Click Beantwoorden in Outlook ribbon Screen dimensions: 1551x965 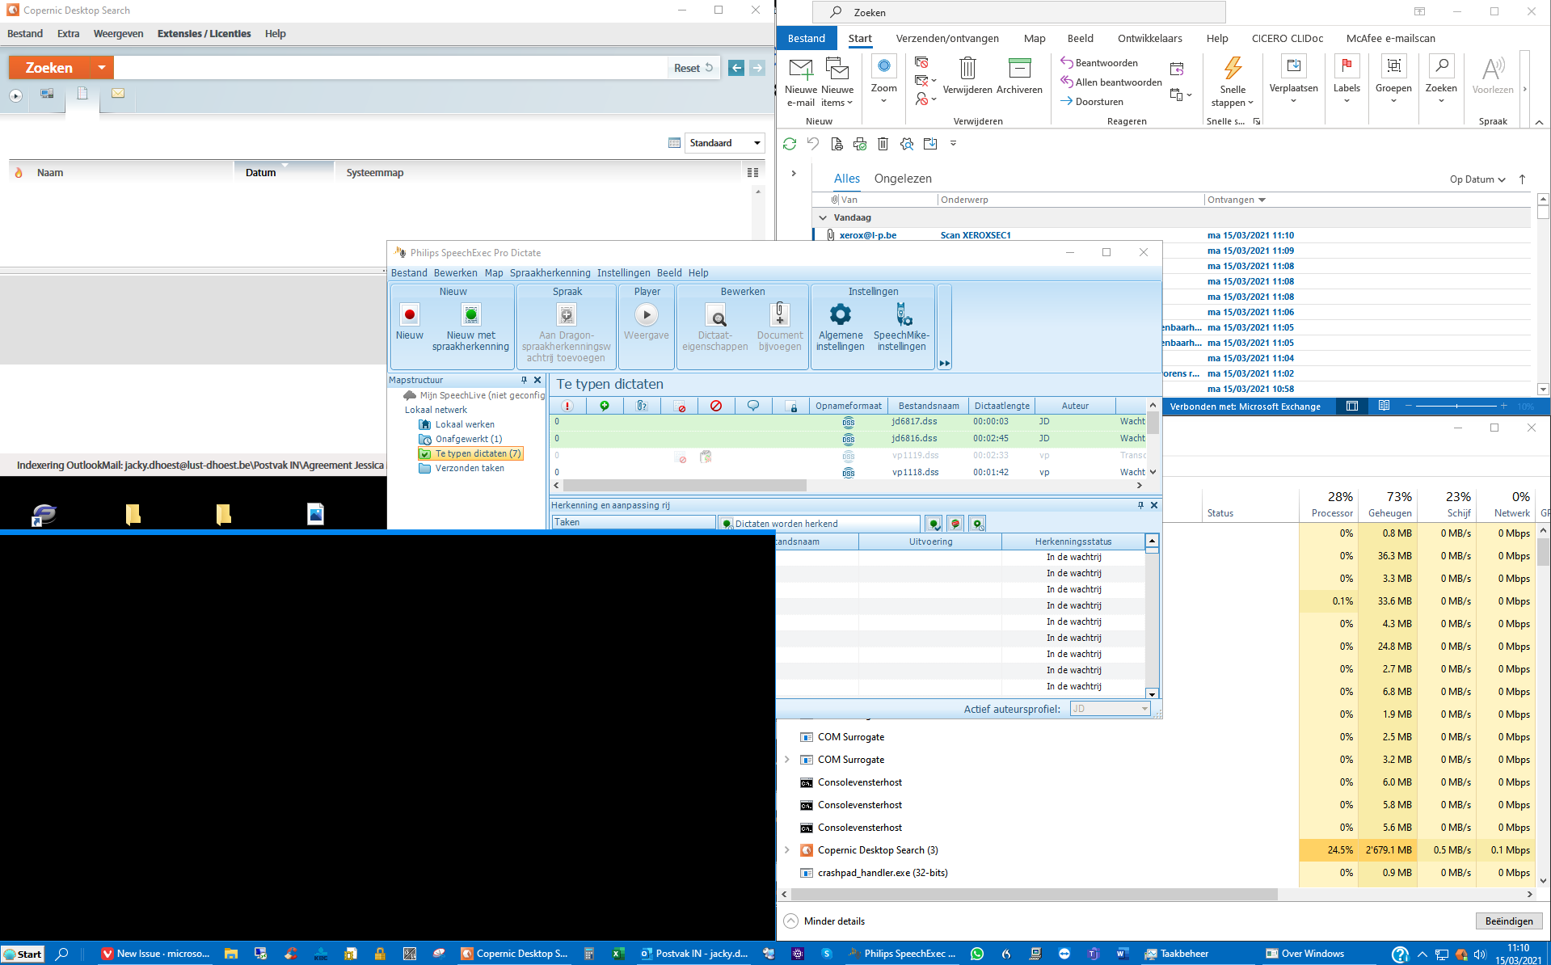[x=1098, y=63]
